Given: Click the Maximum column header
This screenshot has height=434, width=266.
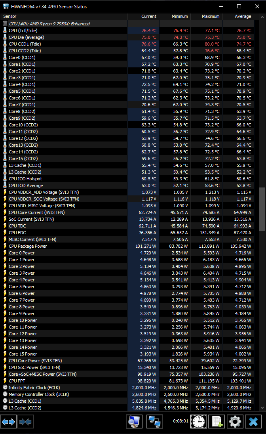Looking at the screenshot, I should tap(207, 16).
